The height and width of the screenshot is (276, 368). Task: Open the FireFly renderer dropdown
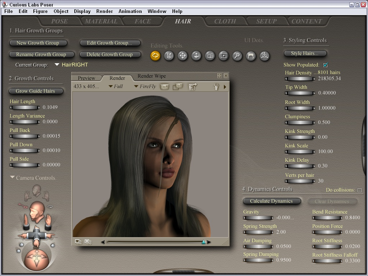coord(145,87)
